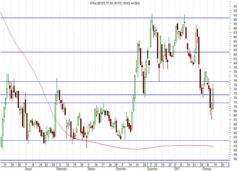Click the 820 price axis label

pos(235,54)
